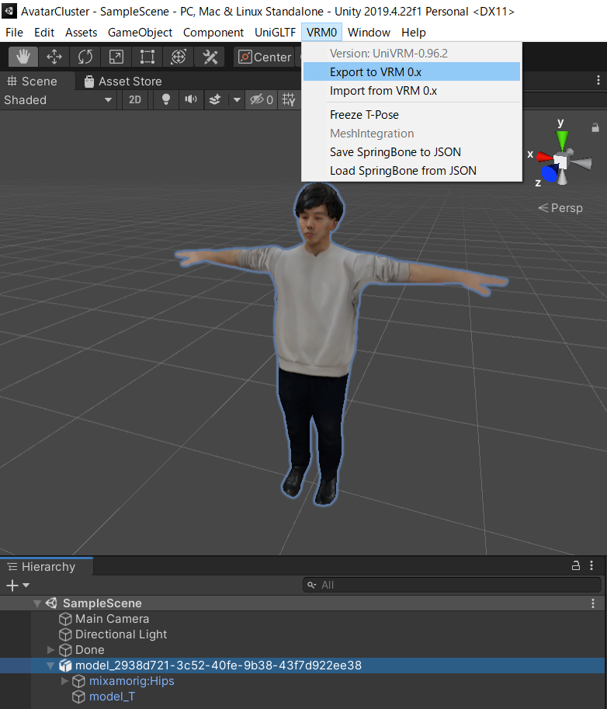Toggle scene grid icon
607x709 pixels.
click(288, 99)
